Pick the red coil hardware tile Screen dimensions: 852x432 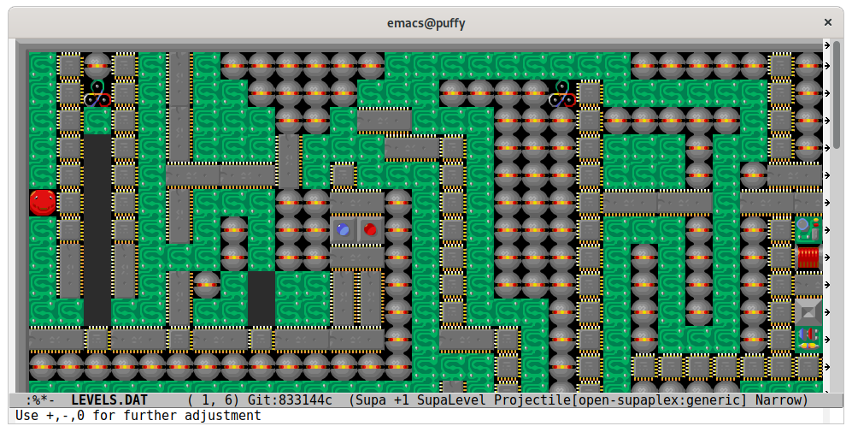pyautogui.click(x=808, y=257)
